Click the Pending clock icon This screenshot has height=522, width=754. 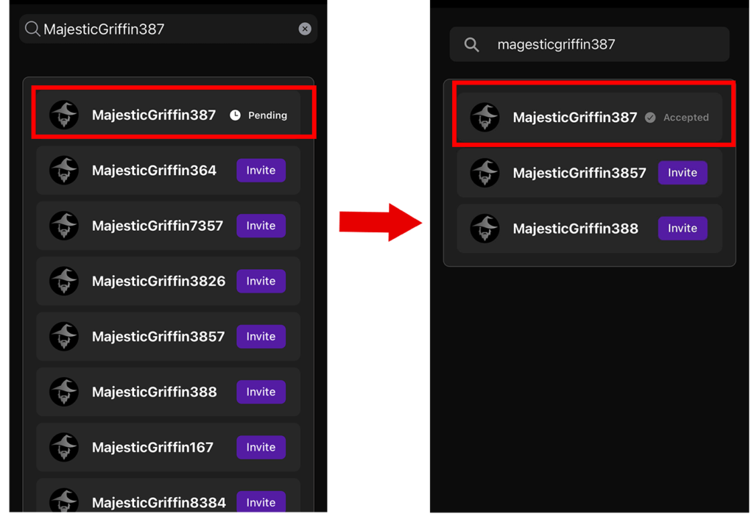coord(235,115)
